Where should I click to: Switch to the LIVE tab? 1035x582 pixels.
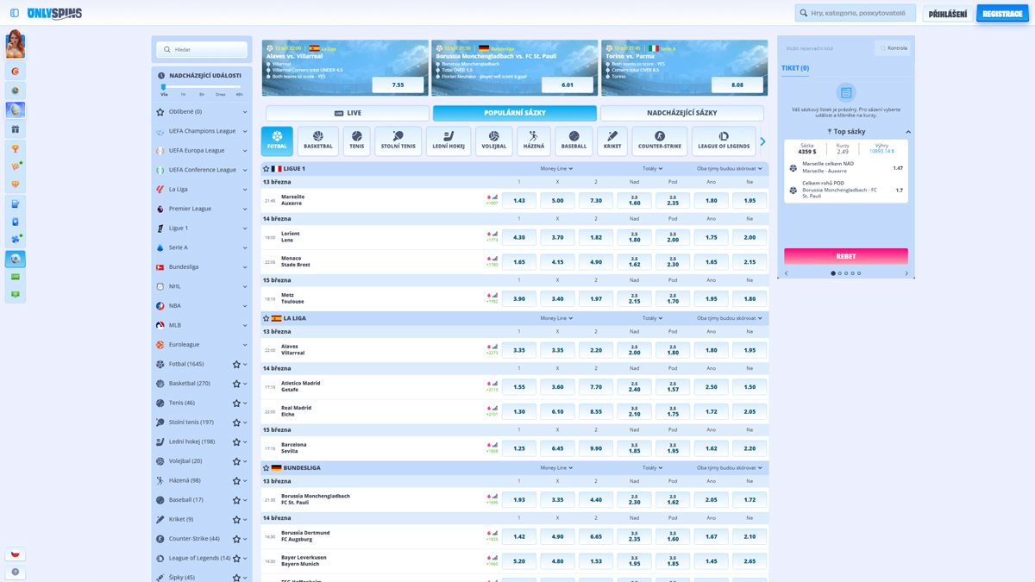pos(348,113)
